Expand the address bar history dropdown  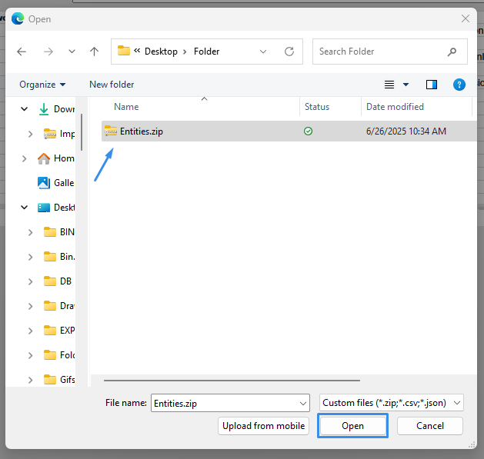point(263,52)
